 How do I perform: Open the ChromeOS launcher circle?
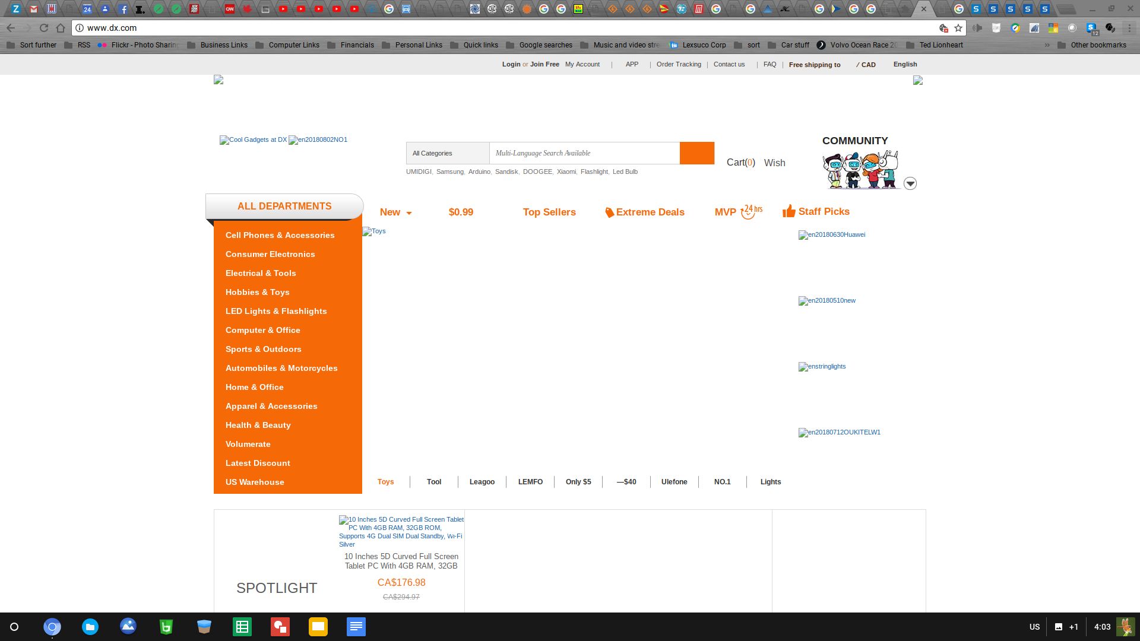pyautogui.click(x=14, y=627)
